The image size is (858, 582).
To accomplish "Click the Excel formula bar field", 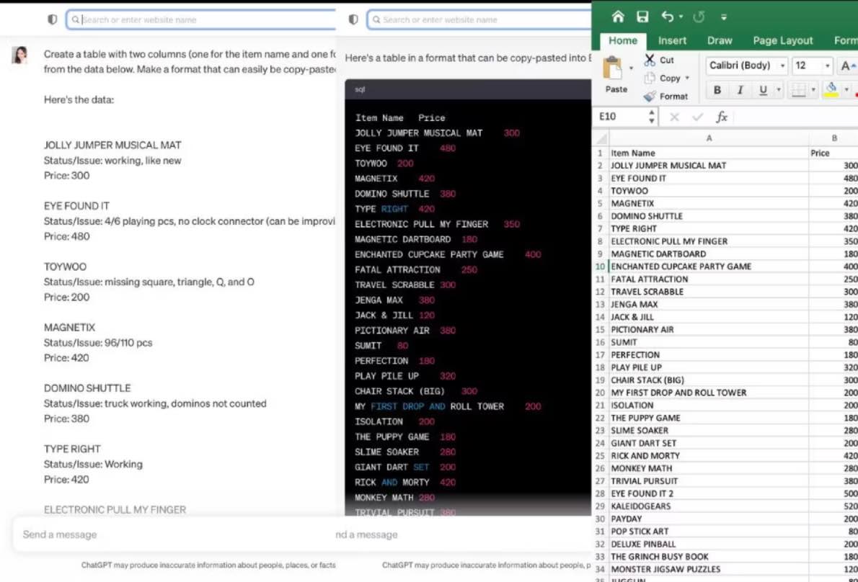I will click(795, 117).
